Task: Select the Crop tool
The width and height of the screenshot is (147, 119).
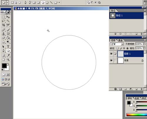Action: coord(4,25)
